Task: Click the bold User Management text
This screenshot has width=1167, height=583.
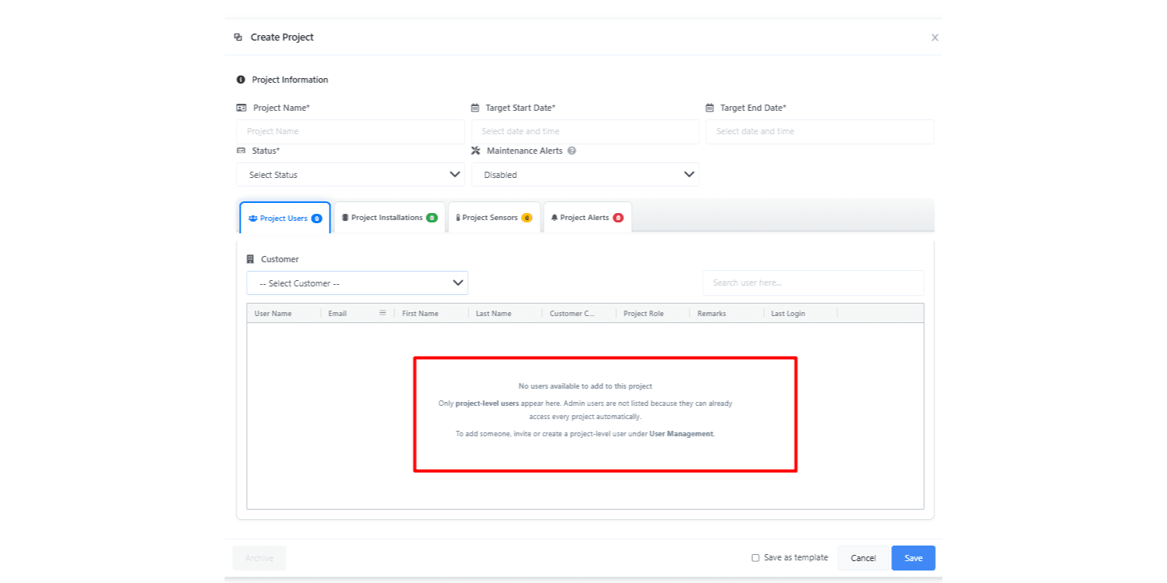Action: (681, 434)
